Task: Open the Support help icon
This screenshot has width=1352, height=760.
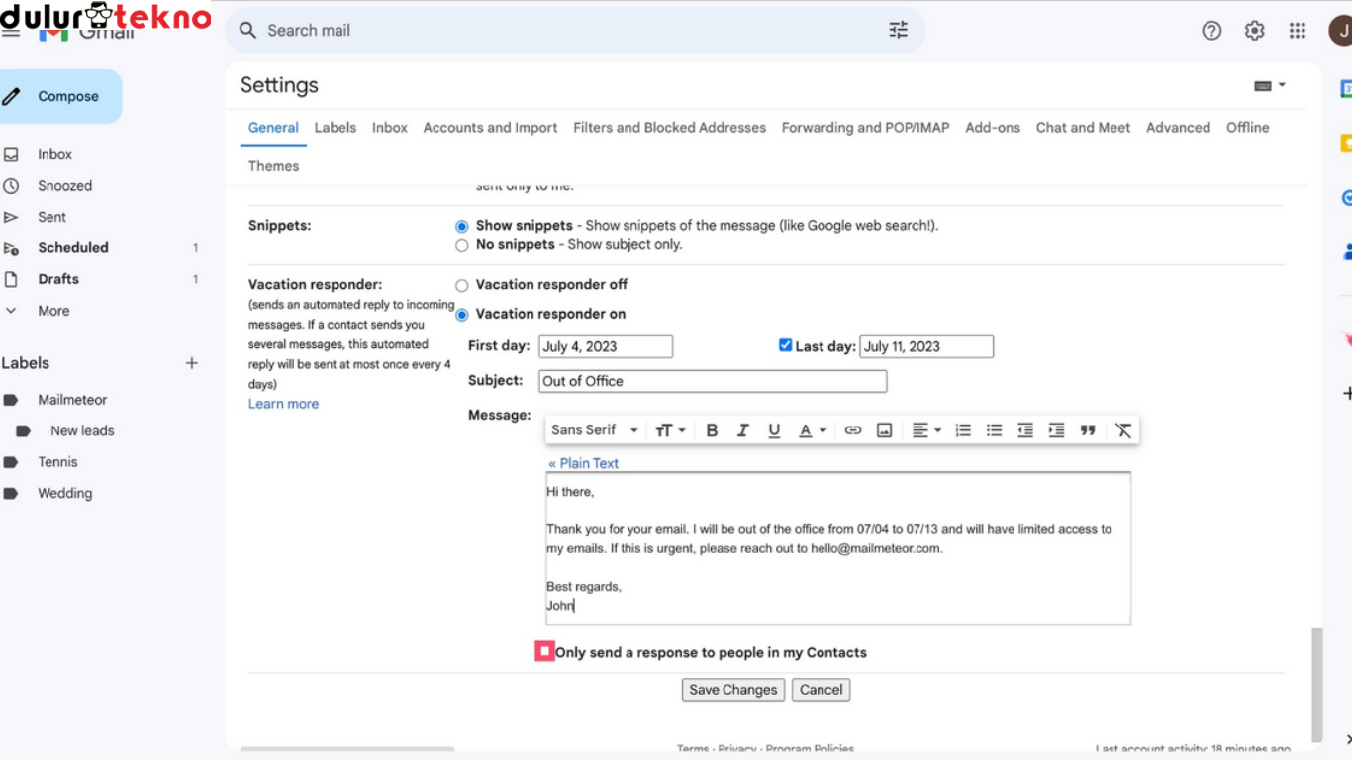Action: point(1211,31)
